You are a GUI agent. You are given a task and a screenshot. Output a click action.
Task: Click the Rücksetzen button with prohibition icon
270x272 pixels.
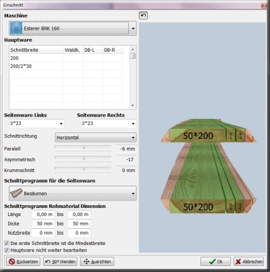pos(23,261)
